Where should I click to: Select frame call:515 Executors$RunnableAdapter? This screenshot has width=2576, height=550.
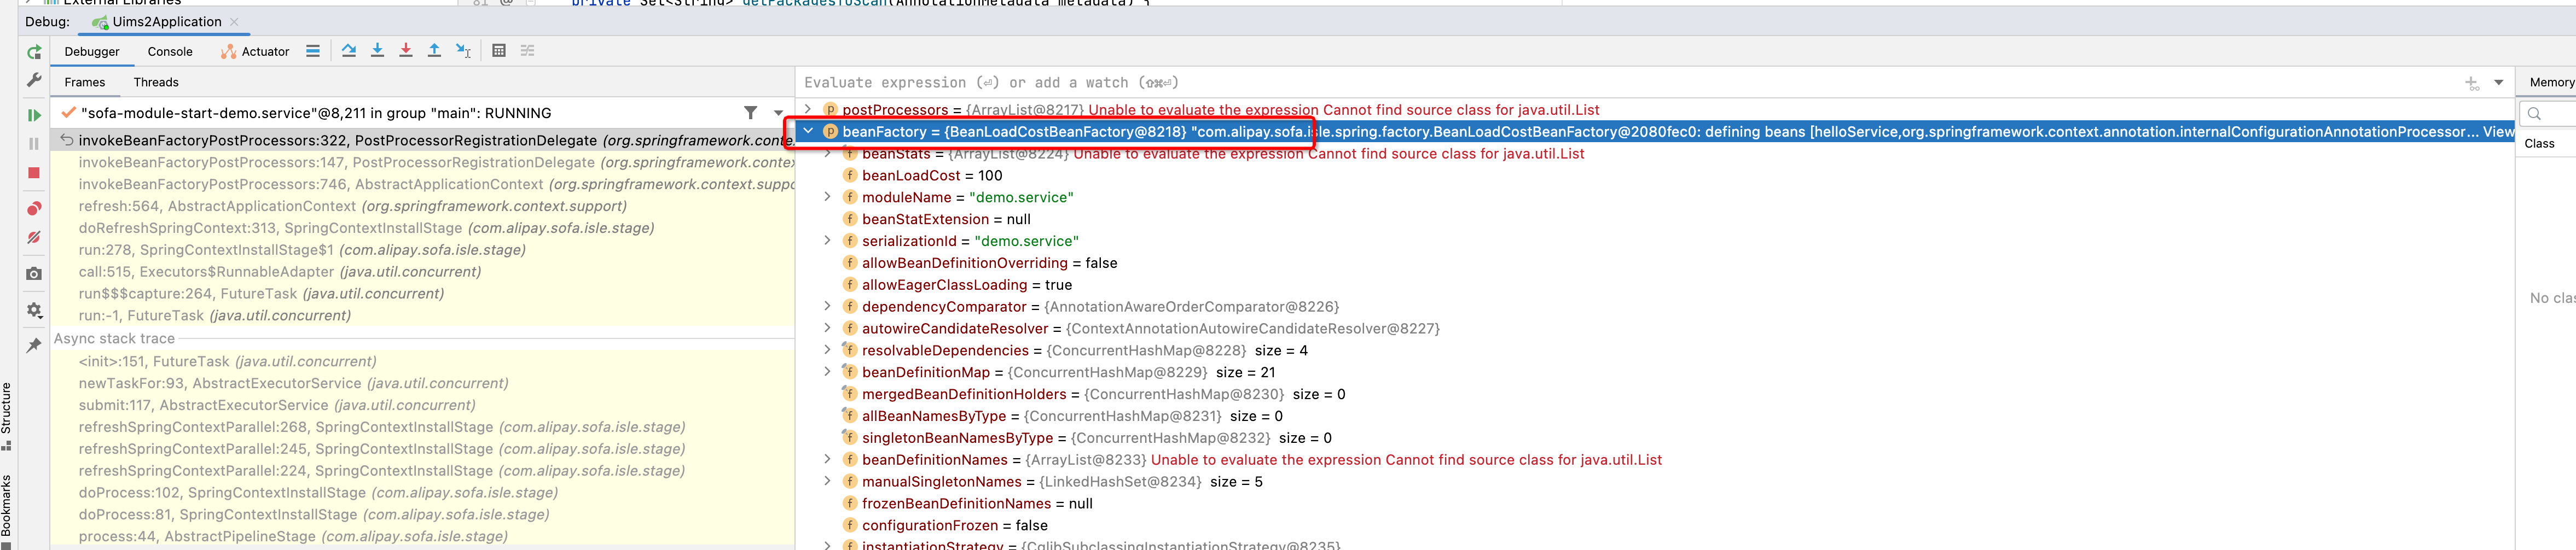(423, 272)
